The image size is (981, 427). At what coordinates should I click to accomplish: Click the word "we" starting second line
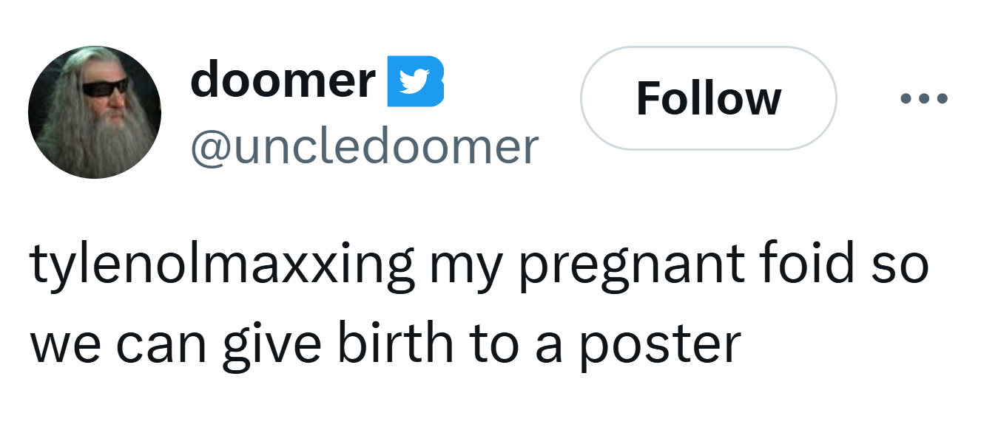pyautogui.click(x=64, y=346)
